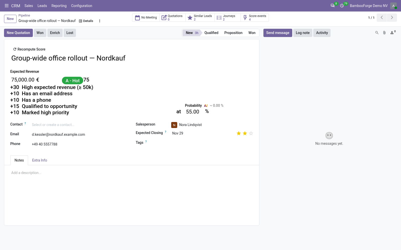Open the Journeys stat button

click(x=228, y=17)
